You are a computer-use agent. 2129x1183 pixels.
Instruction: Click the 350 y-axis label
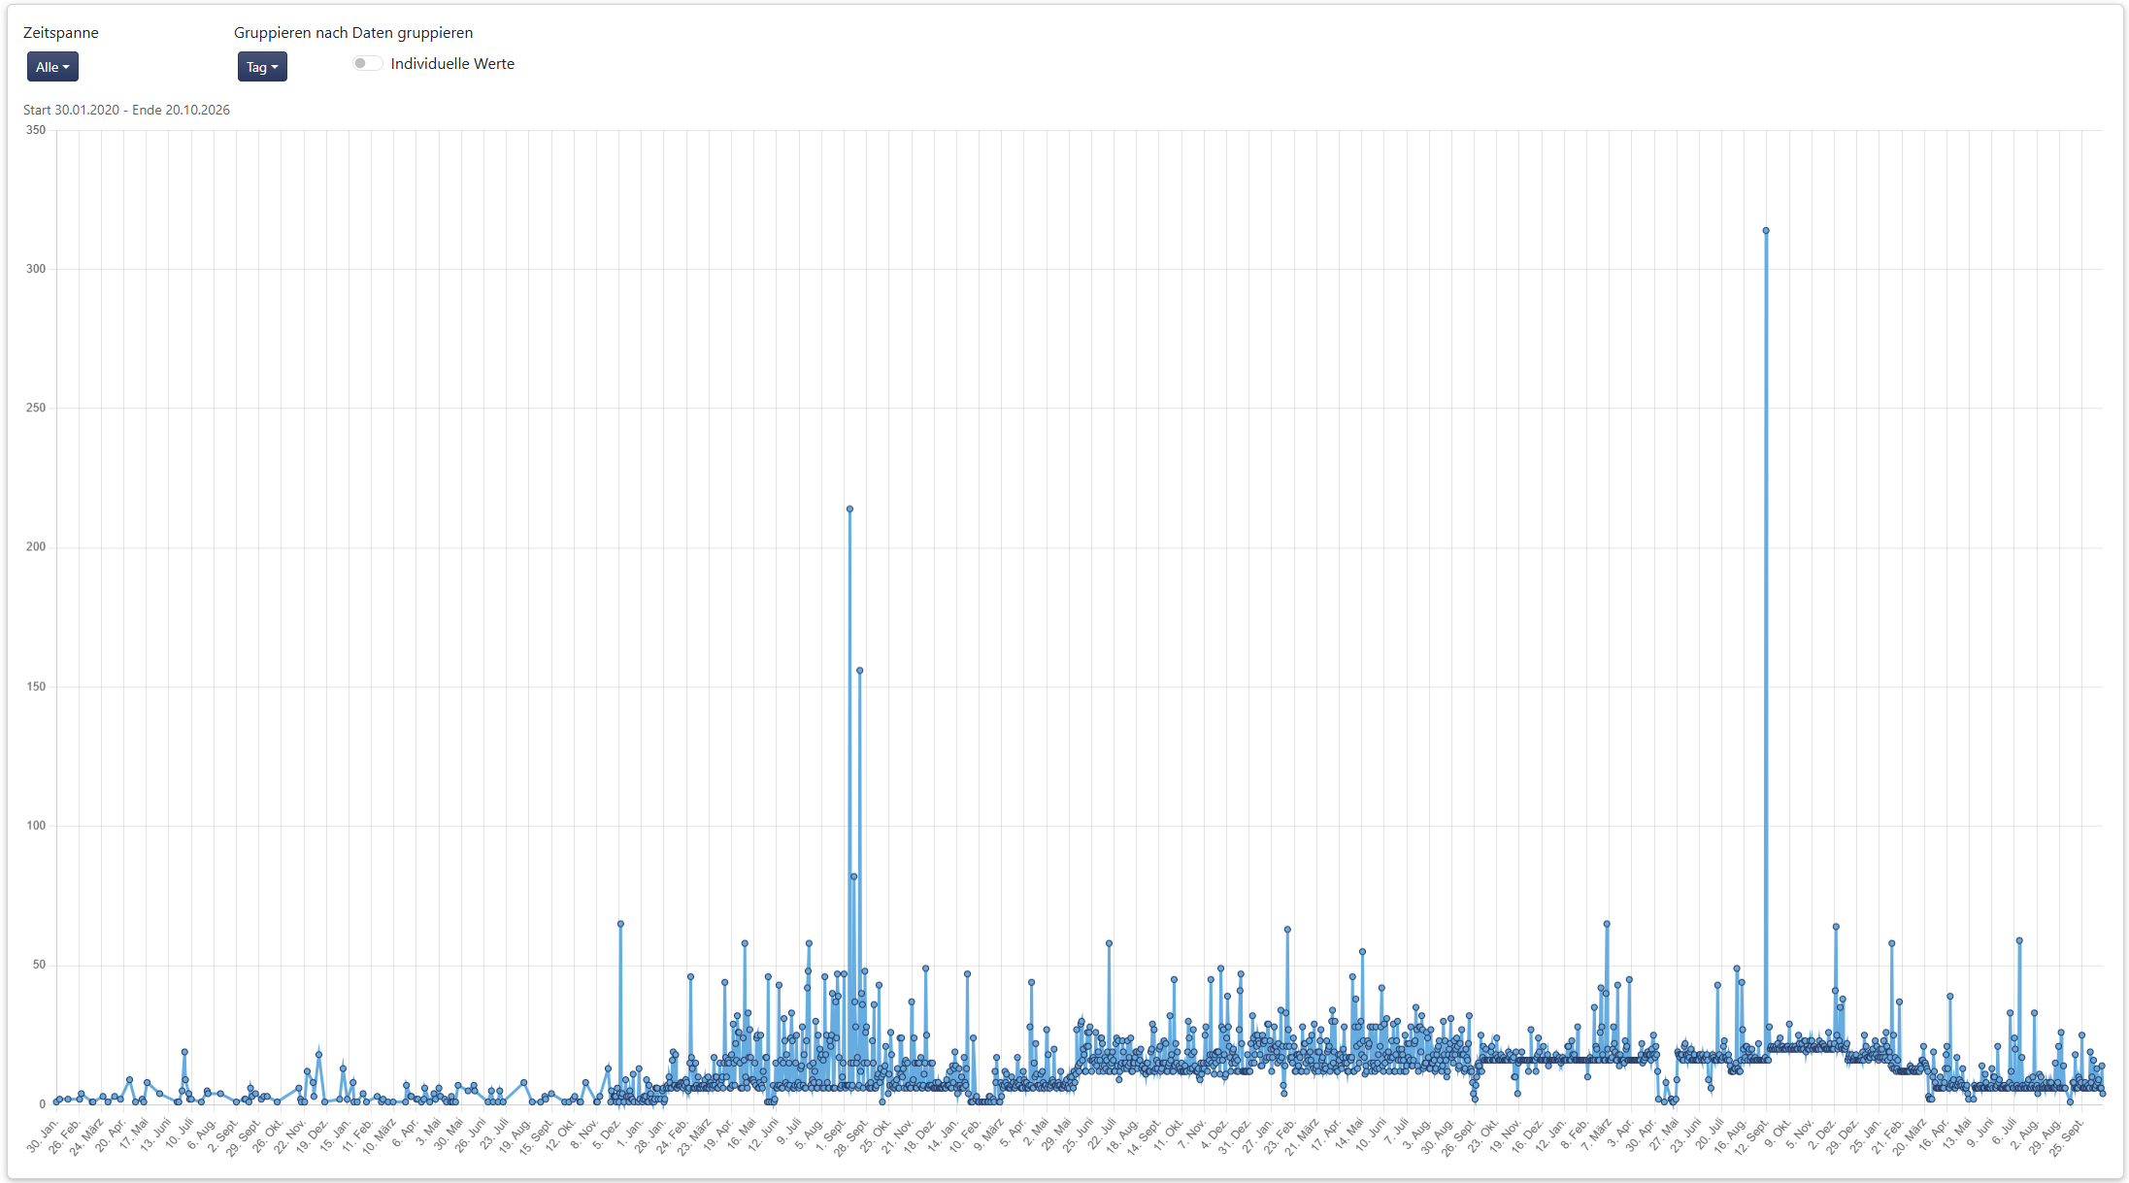click(36, 130)
